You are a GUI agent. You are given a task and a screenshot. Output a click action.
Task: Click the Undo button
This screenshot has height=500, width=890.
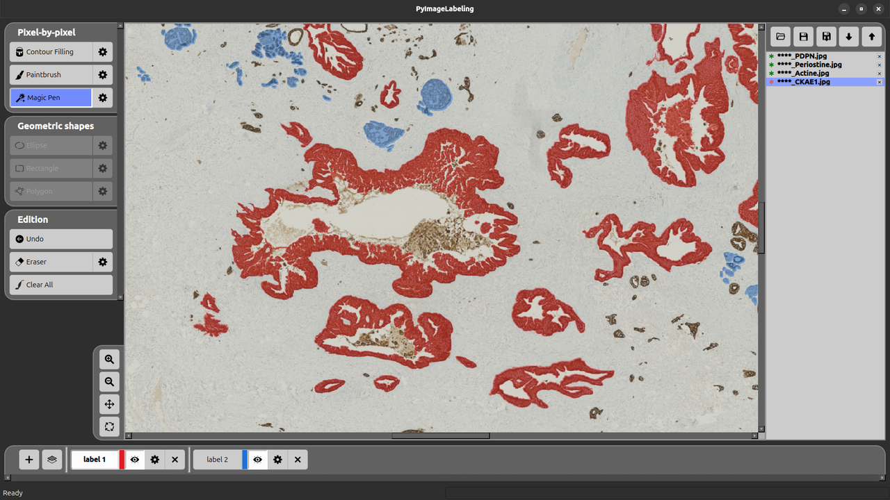click(61, 239)
